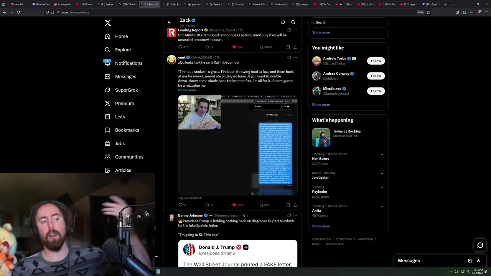Open more options for Ken Burns trend
The image size is (491, 276).
coord(382,154)
